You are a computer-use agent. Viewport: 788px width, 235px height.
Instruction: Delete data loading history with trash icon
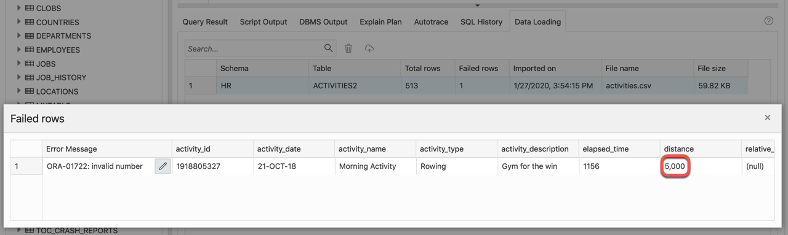tap(348, 48)
